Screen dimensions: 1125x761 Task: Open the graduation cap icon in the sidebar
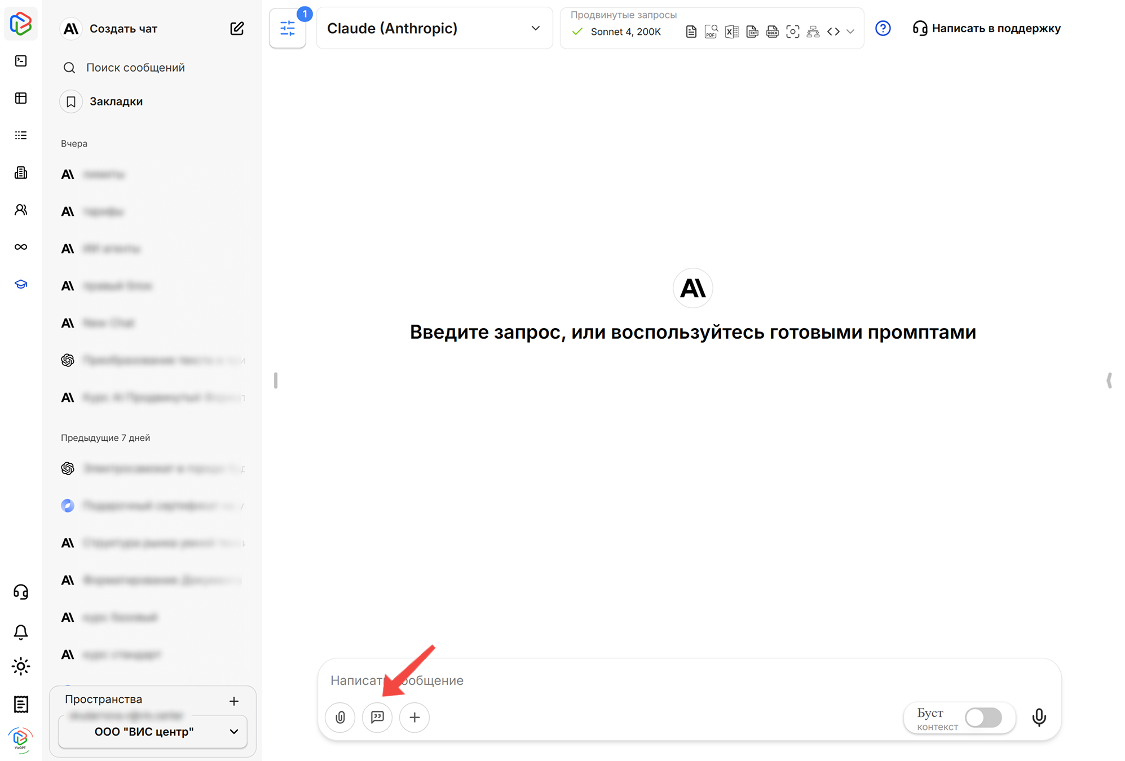[x=21, y=284]
